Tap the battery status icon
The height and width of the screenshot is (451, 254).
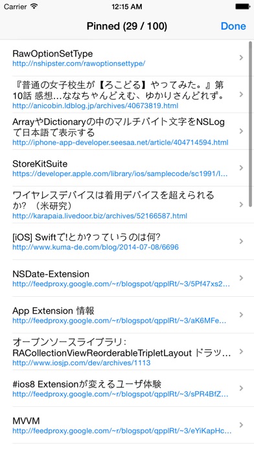tap(242, 6)
